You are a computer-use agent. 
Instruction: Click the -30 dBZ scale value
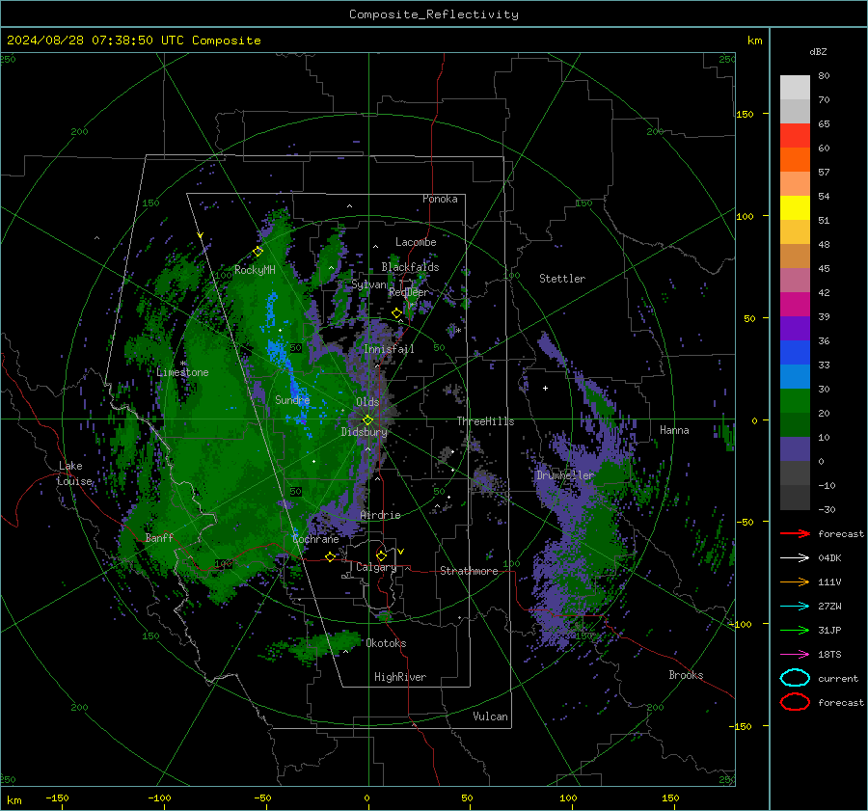tap(827, 510)
